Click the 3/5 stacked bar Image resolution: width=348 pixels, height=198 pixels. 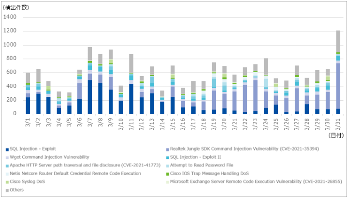69,103
